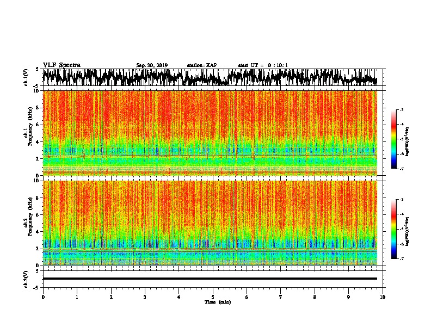Click the ch.1 frequency axis "8" tick label
This screenshot has width=431, height=333.
(38, 108)
